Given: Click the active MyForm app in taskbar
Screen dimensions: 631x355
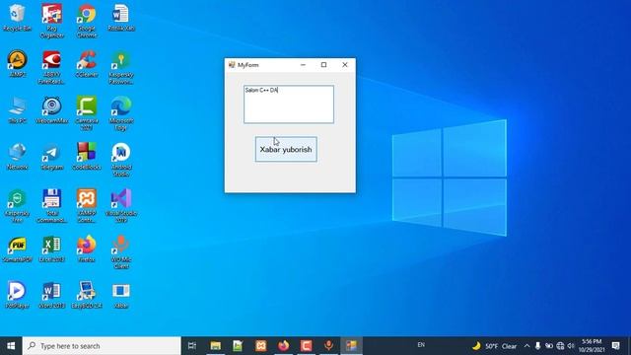Looking at the screenshot, I should tap(351, 346).
